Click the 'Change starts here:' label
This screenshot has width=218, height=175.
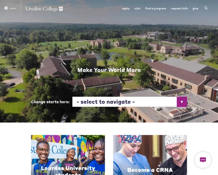(x=50, y=102)
